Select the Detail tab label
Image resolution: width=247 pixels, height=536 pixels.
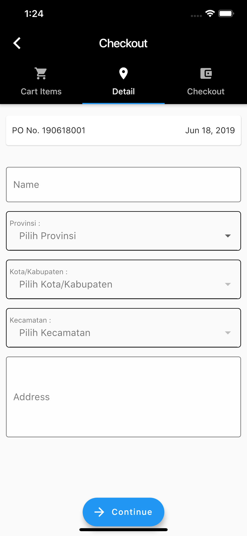pyautogui.click(x=124, y=91)
